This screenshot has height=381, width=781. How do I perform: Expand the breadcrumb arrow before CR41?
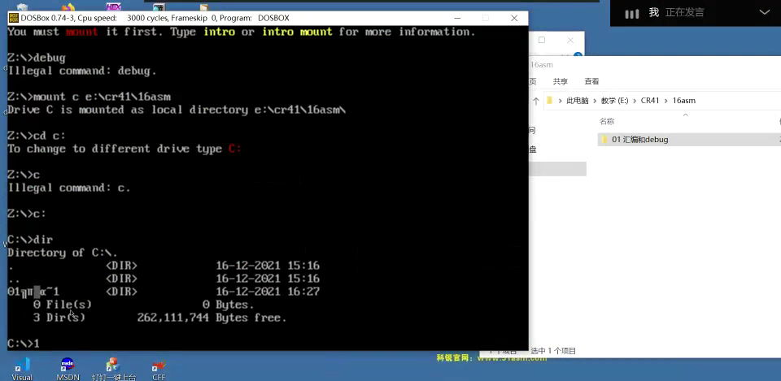tap(635, 101)
